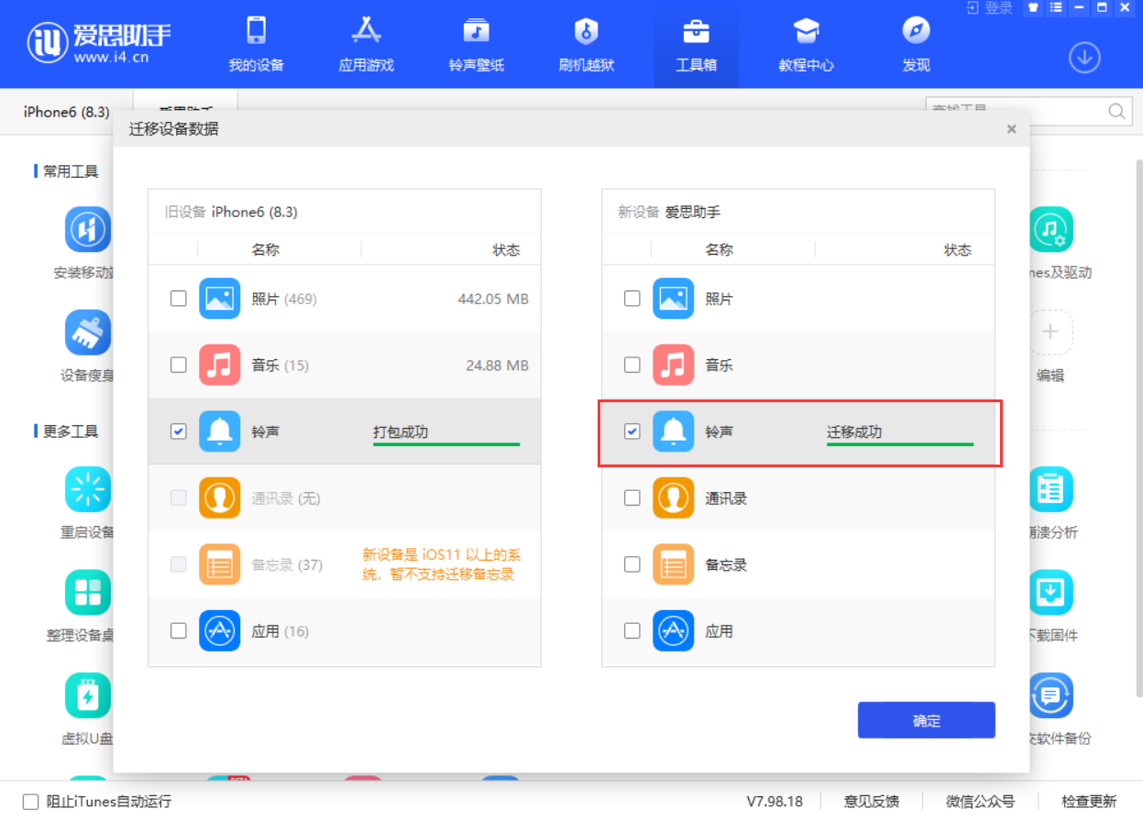This screenshot has width=1143, height=820.
Task: Open the 虚拟U盘 tool icon
Action: tap(88, 696)
